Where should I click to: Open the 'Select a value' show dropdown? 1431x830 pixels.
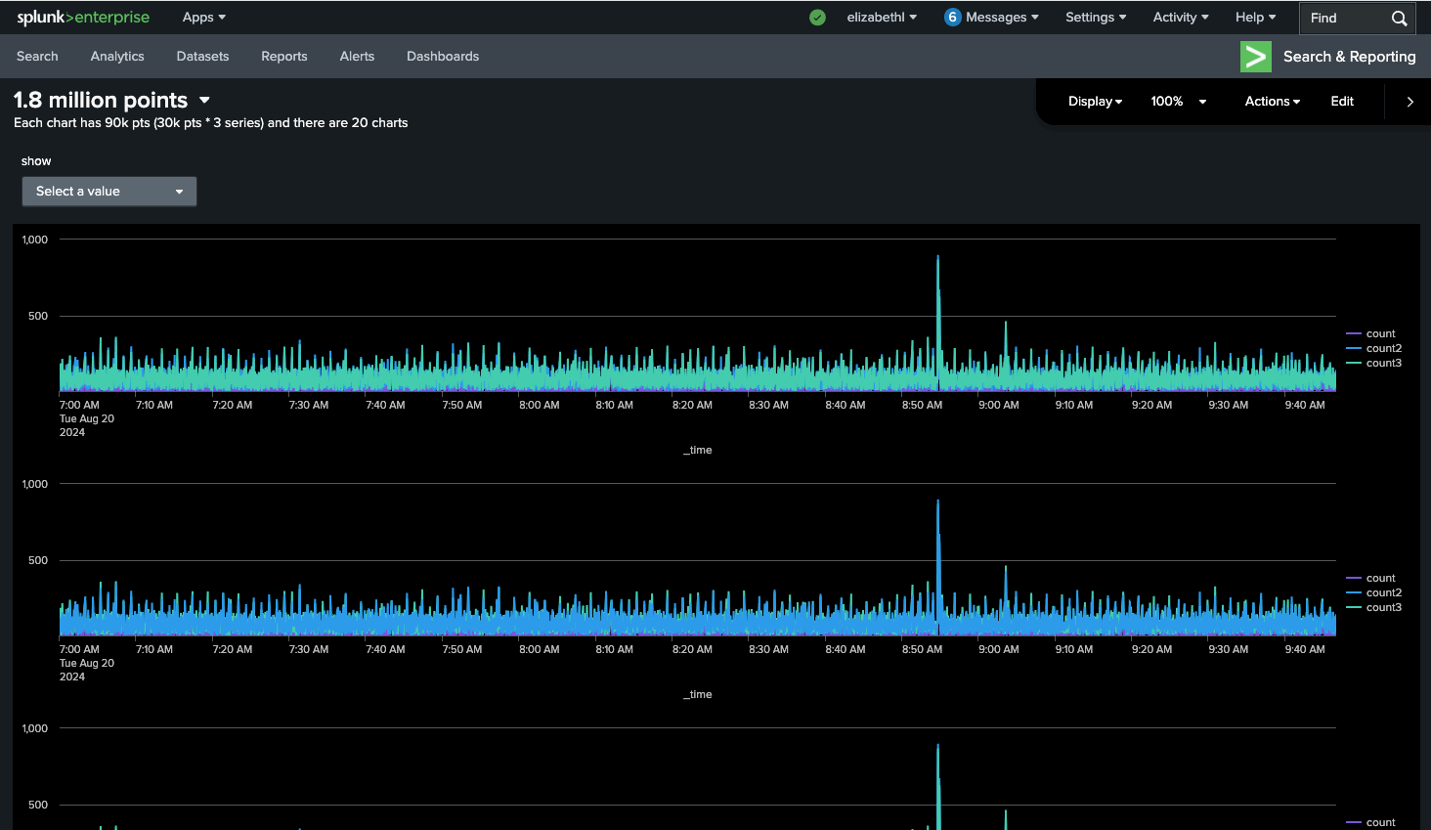[x=109, y=192]
